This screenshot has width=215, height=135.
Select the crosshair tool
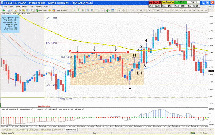point(123,10)
